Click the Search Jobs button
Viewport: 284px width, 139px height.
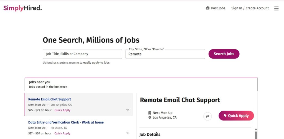[x=224, y=54]
